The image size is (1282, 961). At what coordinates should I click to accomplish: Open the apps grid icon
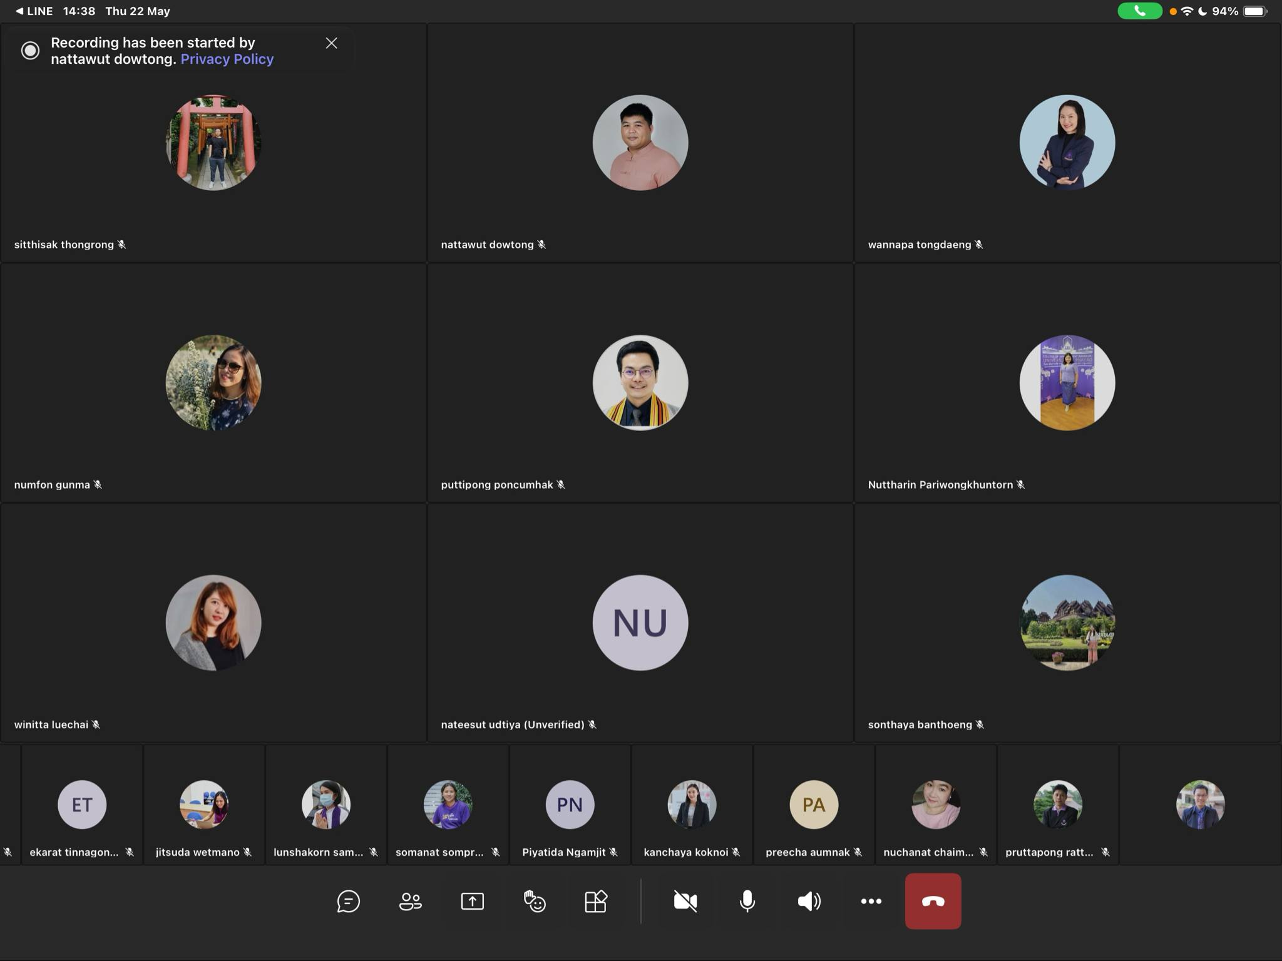[x=595, y=901]
